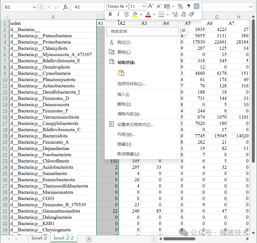Click next sheet navigation arrow
This screenshot has height=243, width=257.
pyautogui.click(x=16, y=239)
